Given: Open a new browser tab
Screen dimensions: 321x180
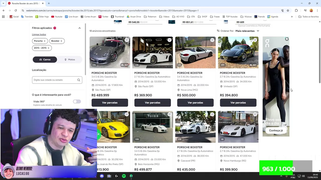Looking at the screenshot, I should tap(49, 3).
